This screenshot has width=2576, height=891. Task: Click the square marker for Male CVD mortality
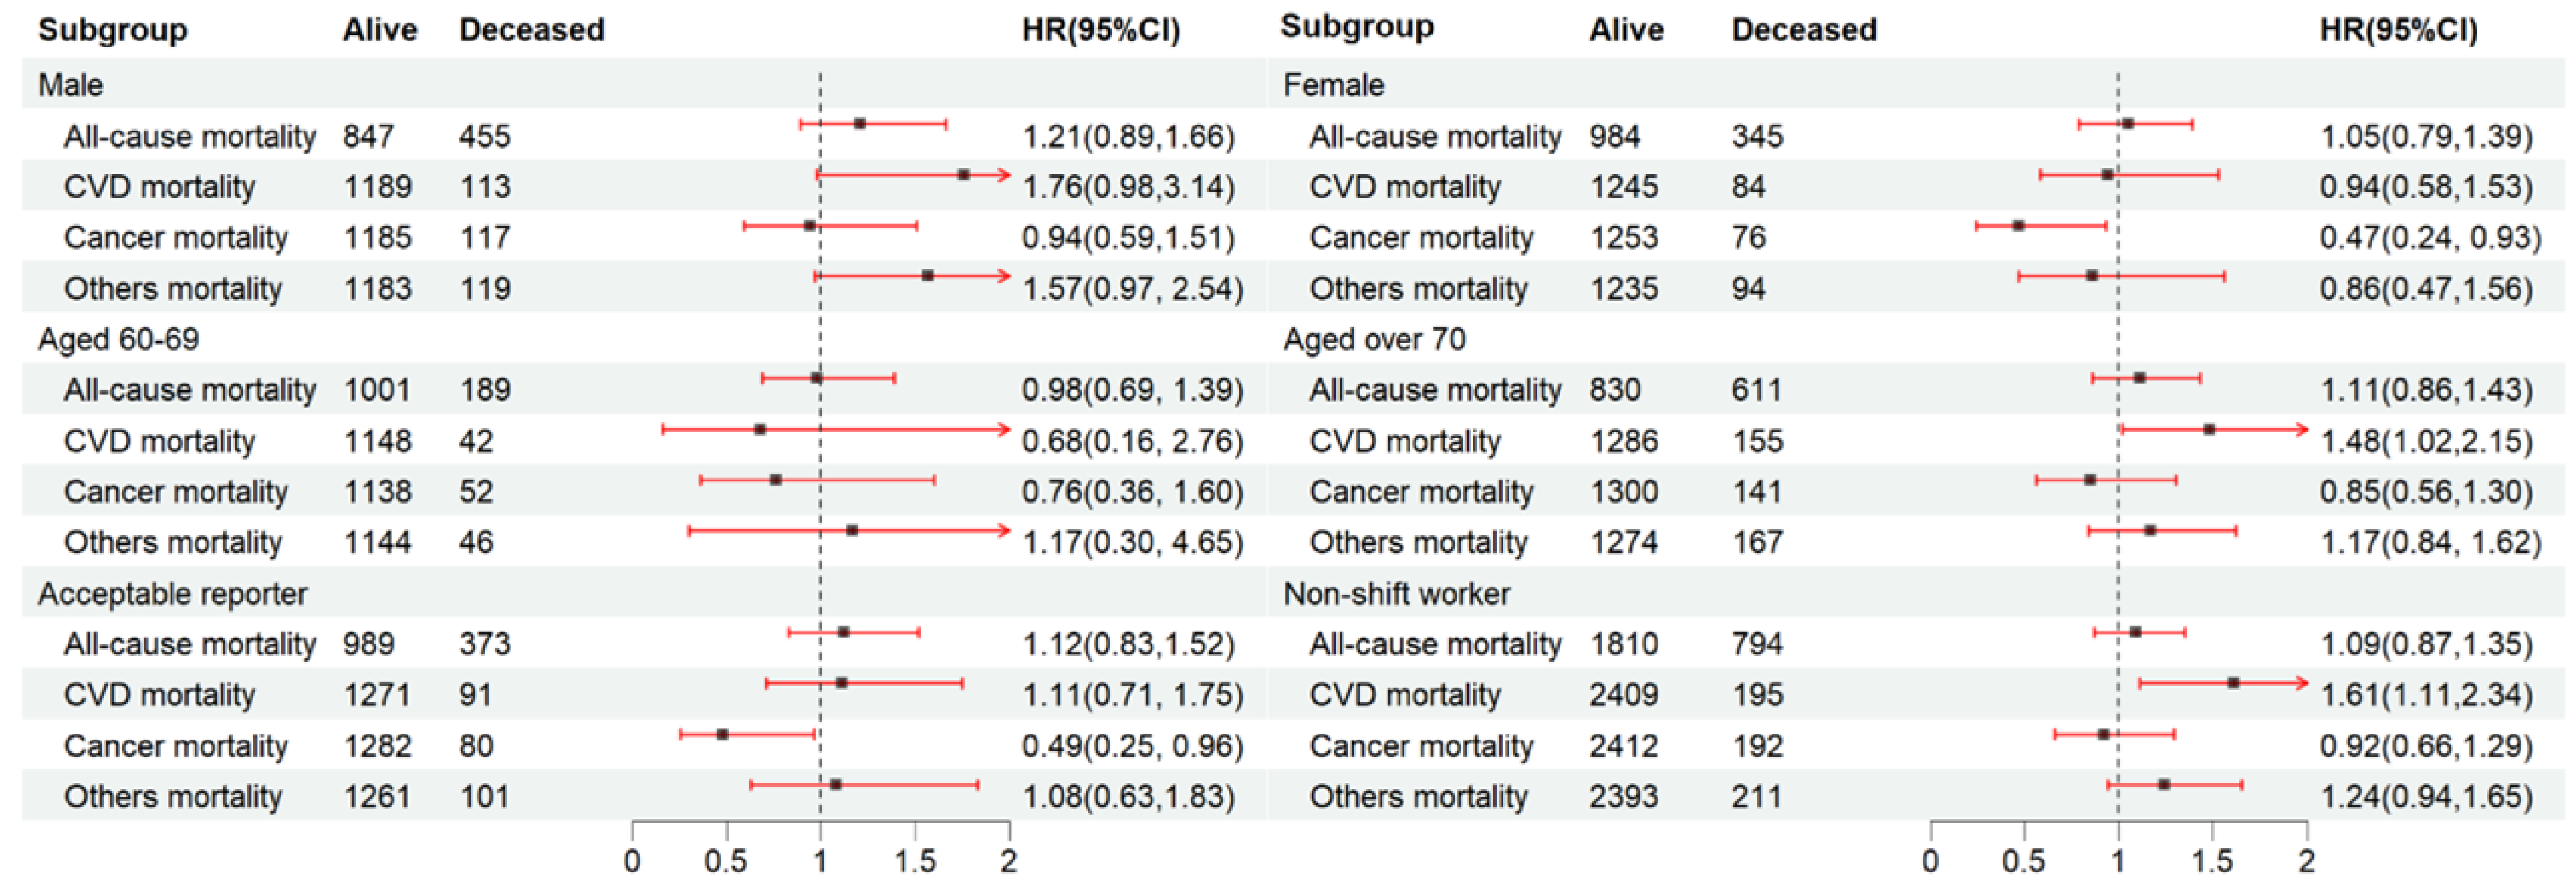[x=963, y=175]
